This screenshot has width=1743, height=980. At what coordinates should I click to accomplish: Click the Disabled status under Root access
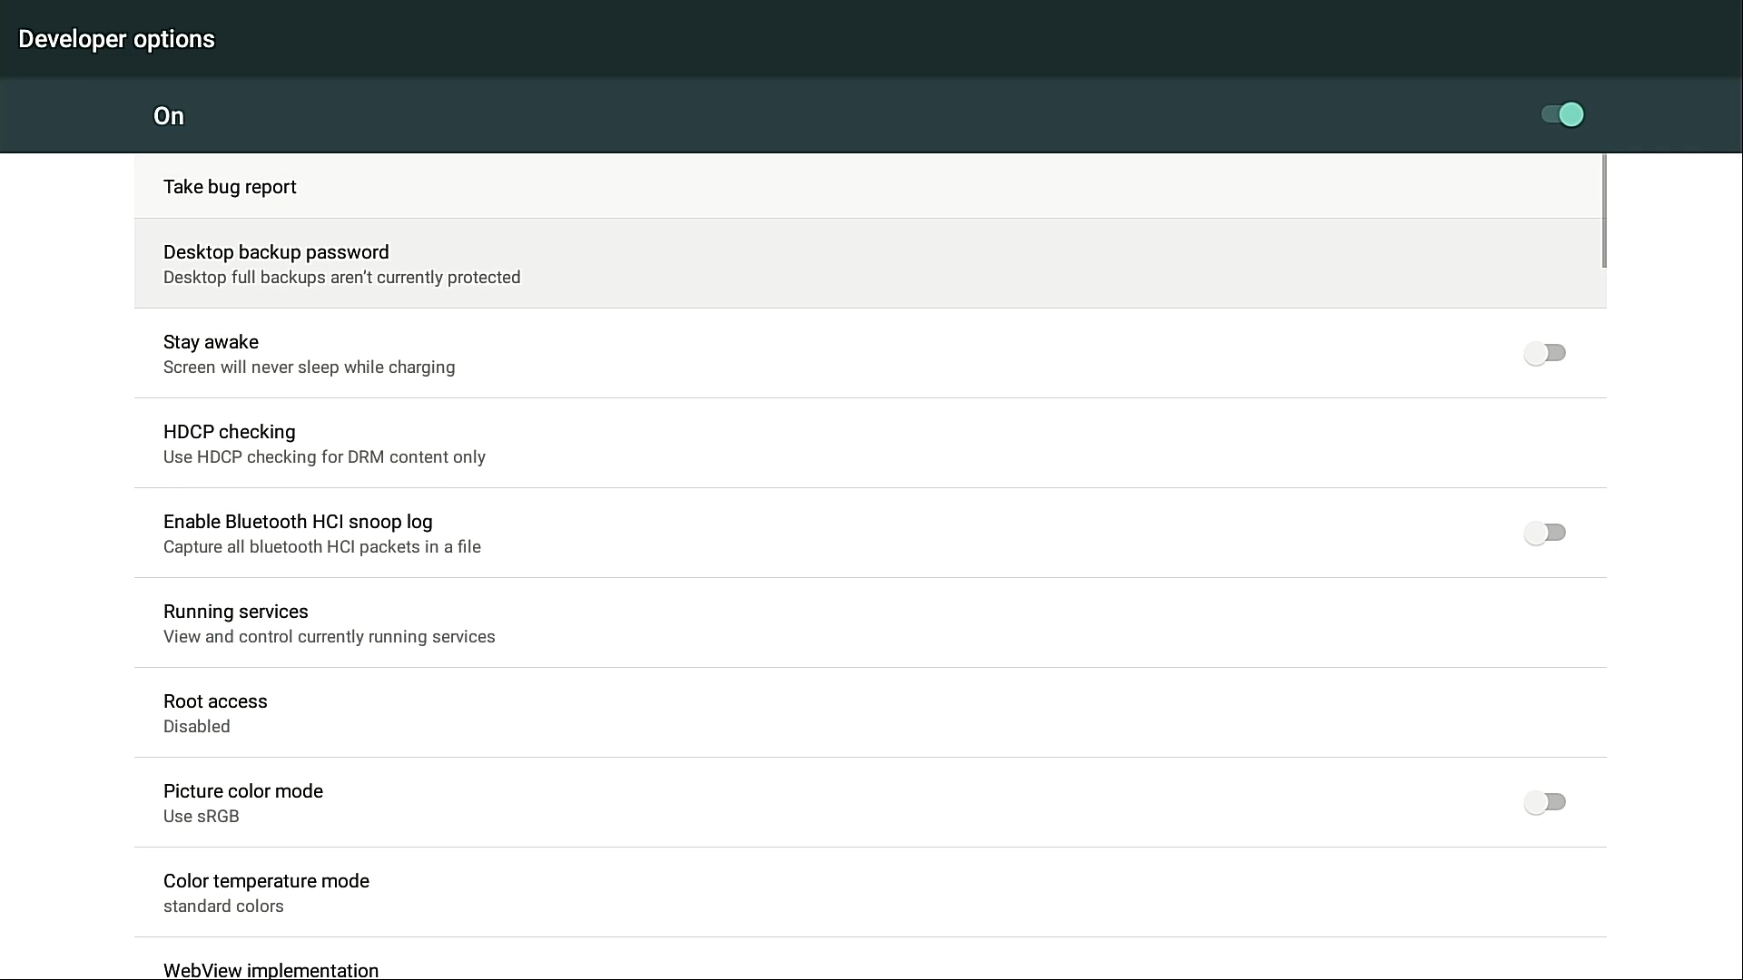196,727
